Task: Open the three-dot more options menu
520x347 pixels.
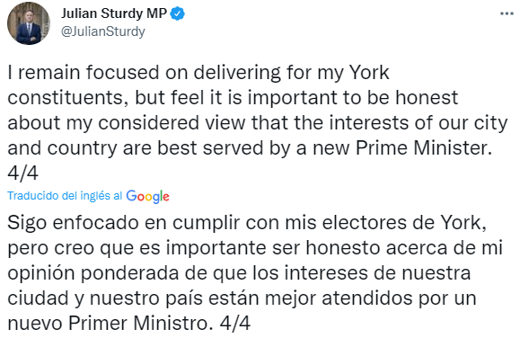Action: pyautogui.click(x=507, y=13)
